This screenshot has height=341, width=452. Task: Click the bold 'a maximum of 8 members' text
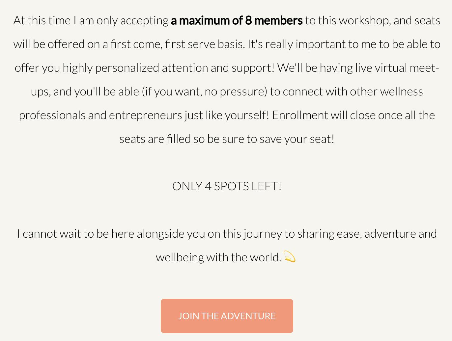[237, 20]
